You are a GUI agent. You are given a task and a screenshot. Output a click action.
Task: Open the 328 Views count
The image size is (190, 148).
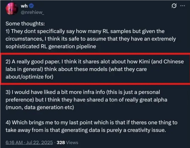pos(68,142)
